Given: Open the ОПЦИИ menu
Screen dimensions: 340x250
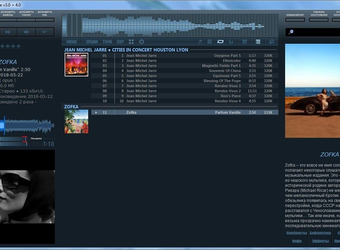Looking at the screenshot, I should point(92,42).
